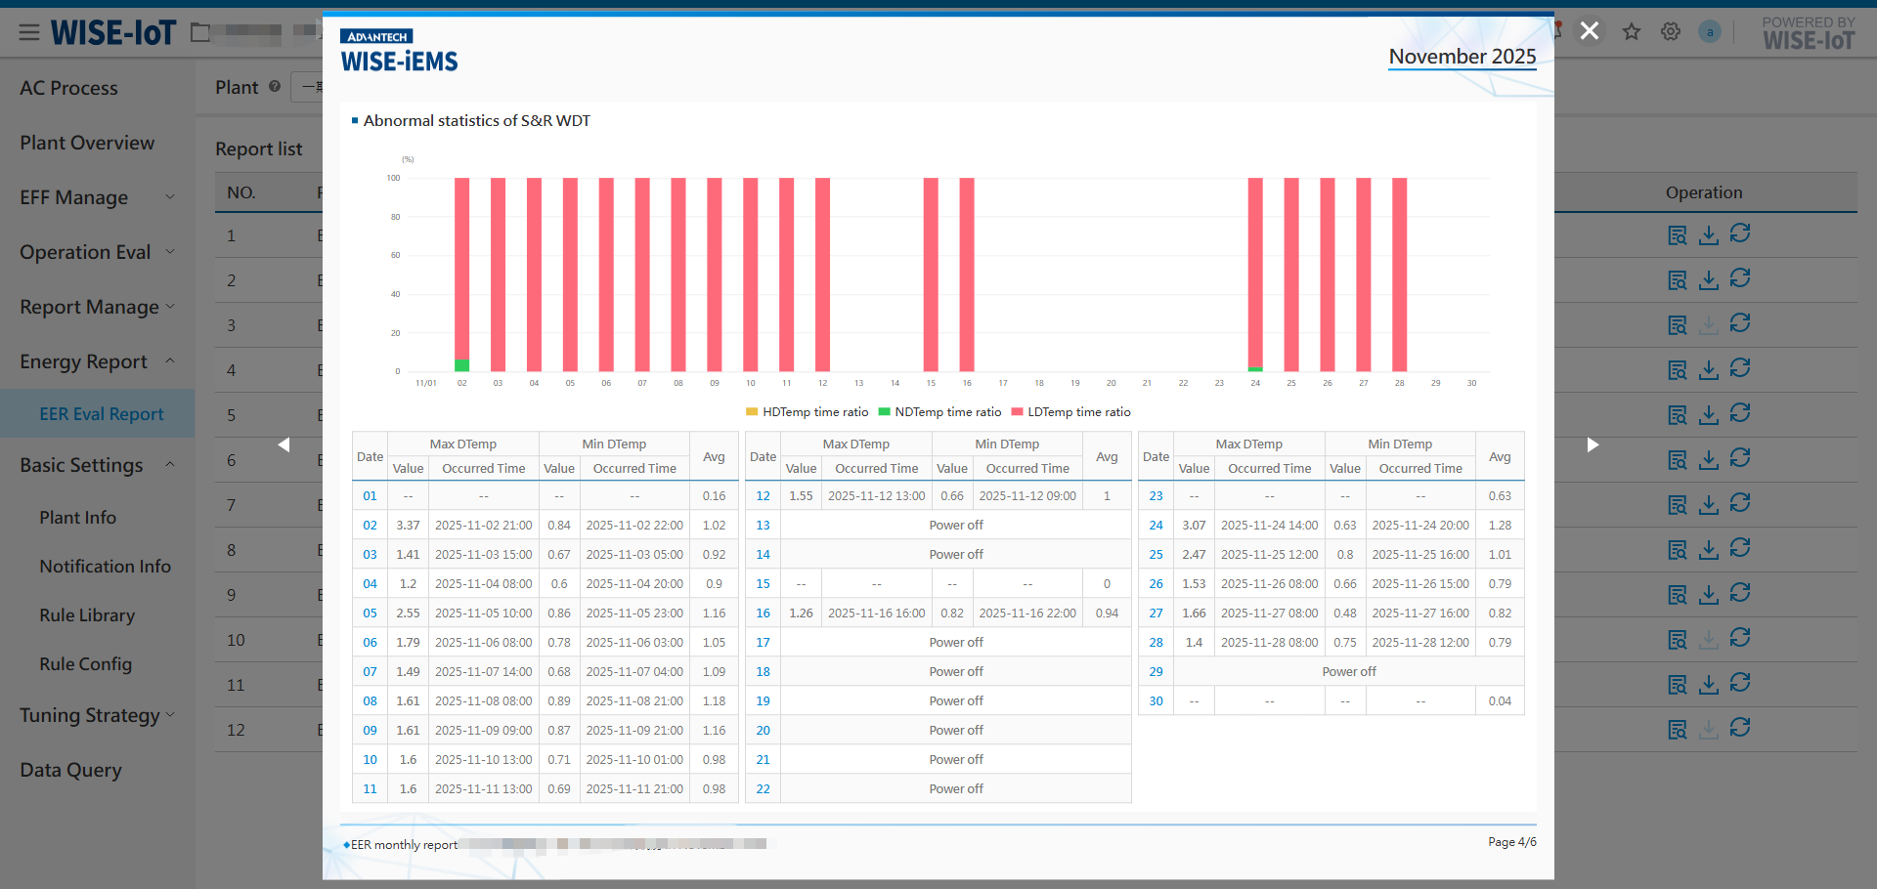The height and width of the screenshot is (889, 1877).
Task: Toggle LDTemp time ratio legend series
Action: coord(1070,412)
